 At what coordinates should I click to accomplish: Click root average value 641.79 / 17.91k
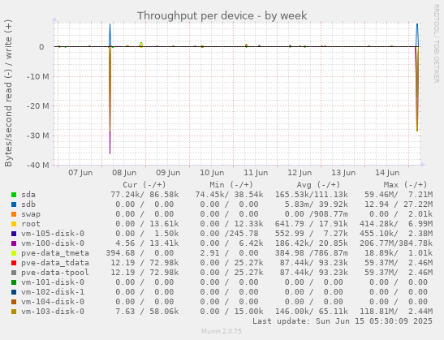coord(312,224)
